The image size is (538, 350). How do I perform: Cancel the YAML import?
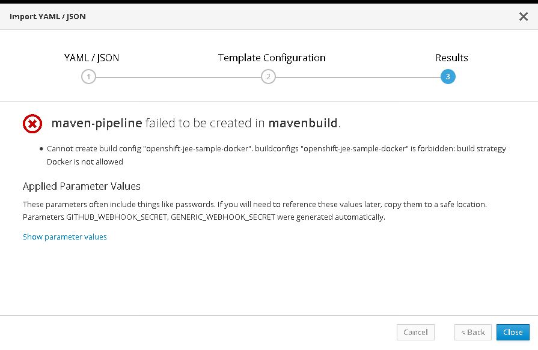tap(415, 332)
